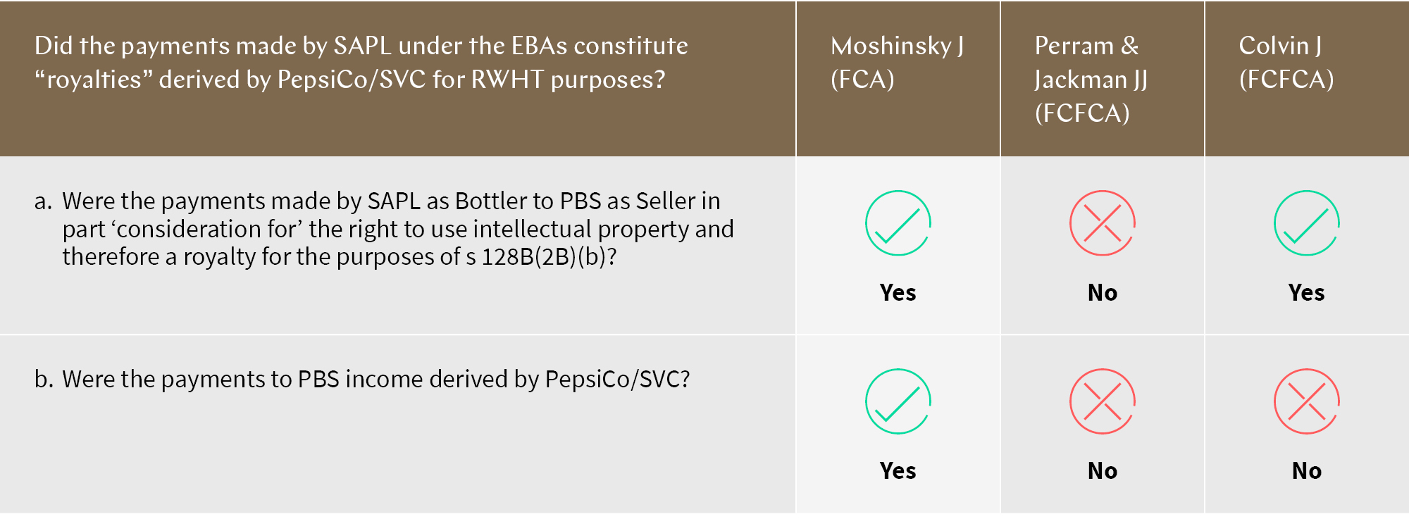Click Moshinsky J green checkmark for question b

click(x=898, y=401)
